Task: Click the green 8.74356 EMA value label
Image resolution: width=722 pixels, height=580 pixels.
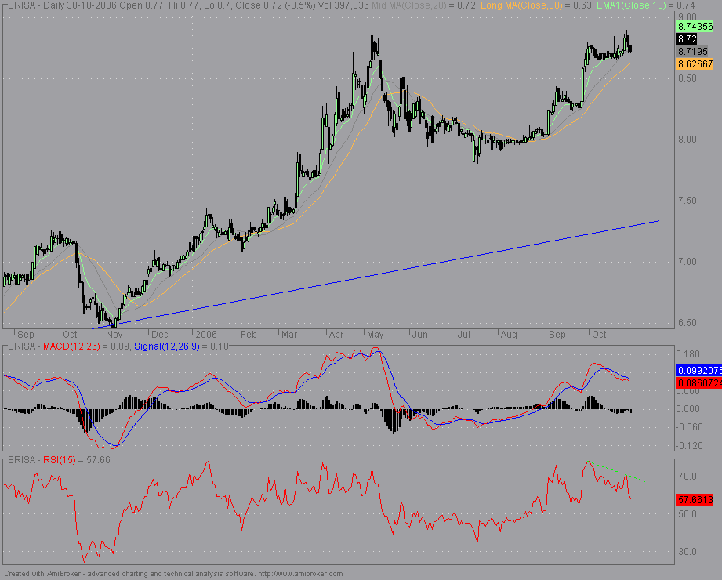Action: 695,26
